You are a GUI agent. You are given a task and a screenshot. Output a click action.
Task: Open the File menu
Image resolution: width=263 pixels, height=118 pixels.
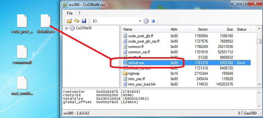point(70,13)
